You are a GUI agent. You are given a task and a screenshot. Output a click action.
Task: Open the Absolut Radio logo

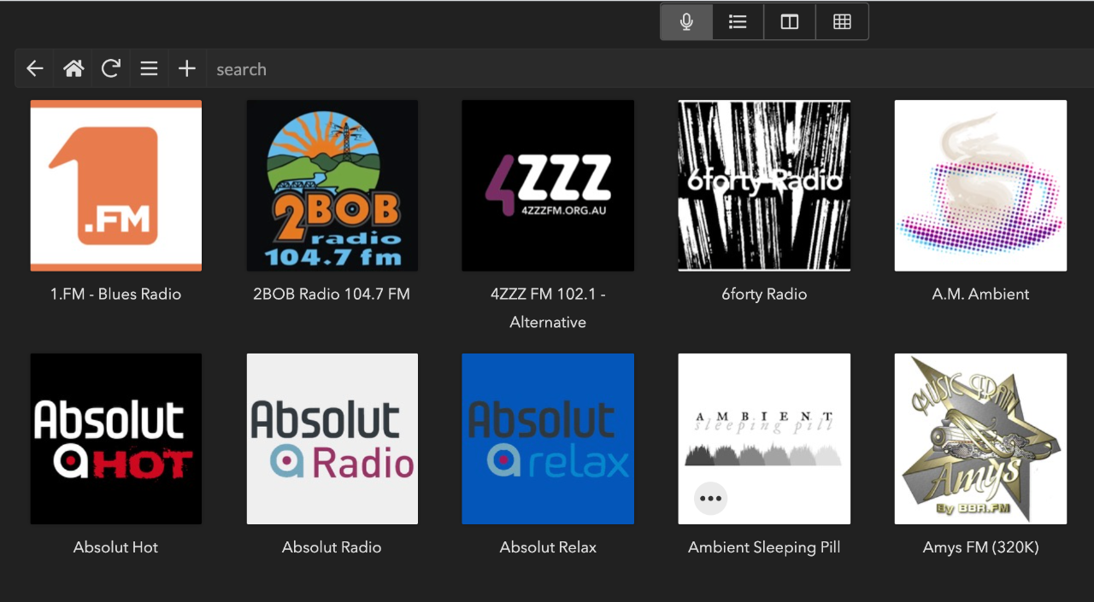click(332, 439)
